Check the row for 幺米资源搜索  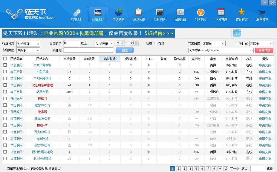(5, 65)
